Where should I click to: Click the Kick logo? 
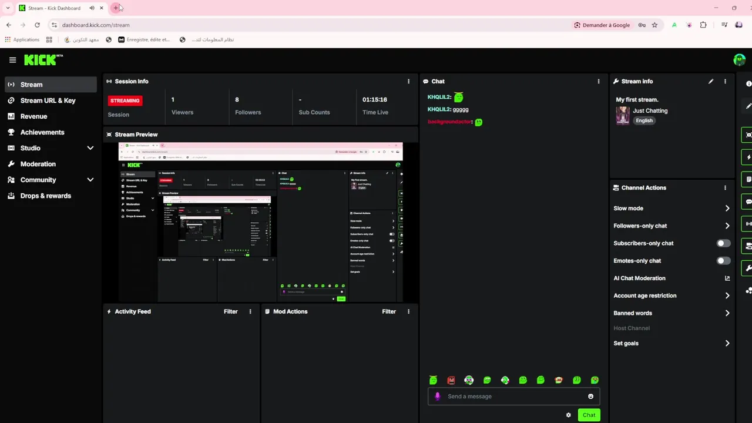coord(42,60)
